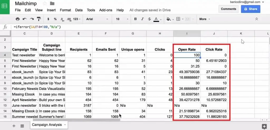Click the Mailchimp document title
Screen dimensions: 270x130
click(x=26, y=3)
